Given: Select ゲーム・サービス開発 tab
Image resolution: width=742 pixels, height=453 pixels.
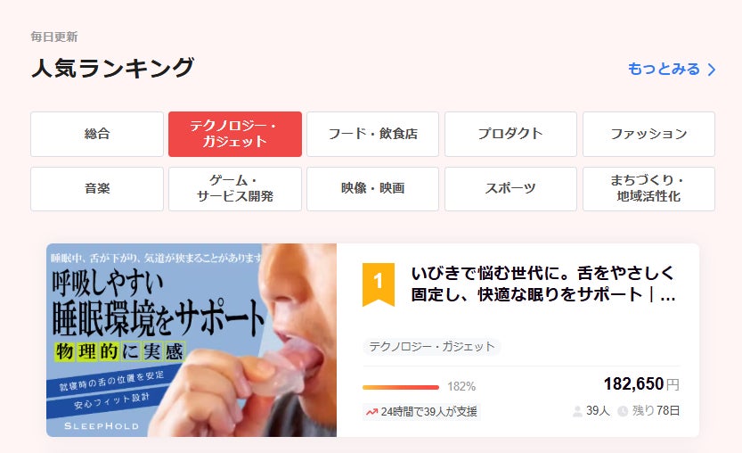Looking at the screenshot, I should click(x=235, y=188).
